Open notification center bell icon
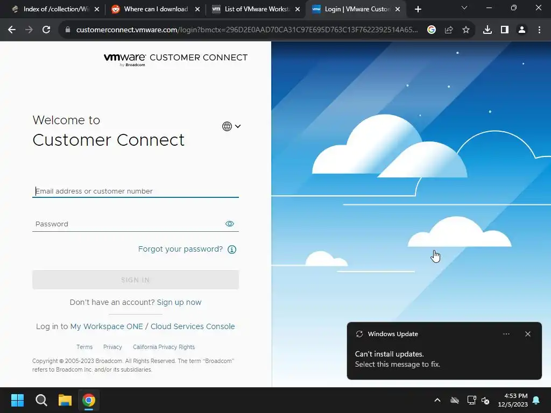Screen dimensions: 551x413 click(536, 400)
